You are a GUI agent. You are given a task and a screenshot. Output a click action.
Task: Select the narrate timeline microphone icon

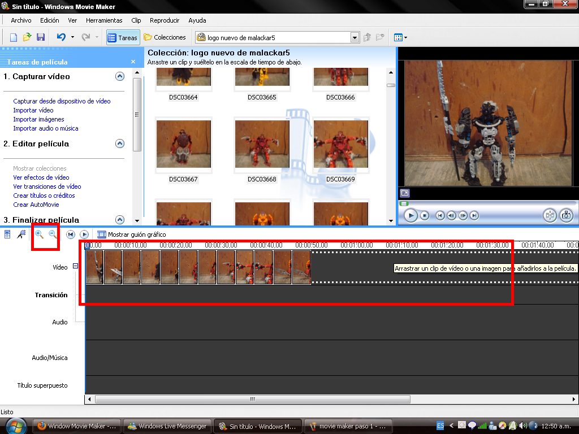[x=21, y=234]
